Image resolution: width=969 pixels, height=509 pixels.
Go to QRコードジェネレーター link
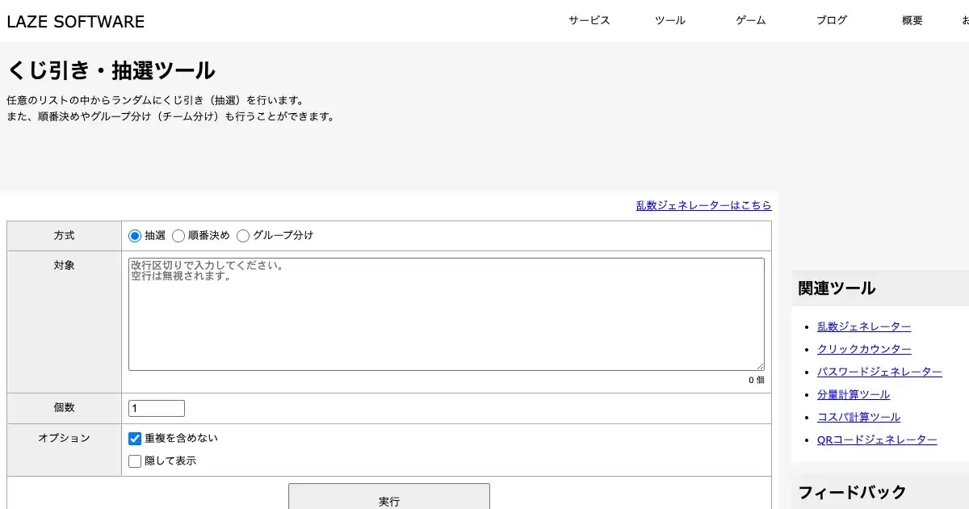pyautogui.click(x=877, y=440)
